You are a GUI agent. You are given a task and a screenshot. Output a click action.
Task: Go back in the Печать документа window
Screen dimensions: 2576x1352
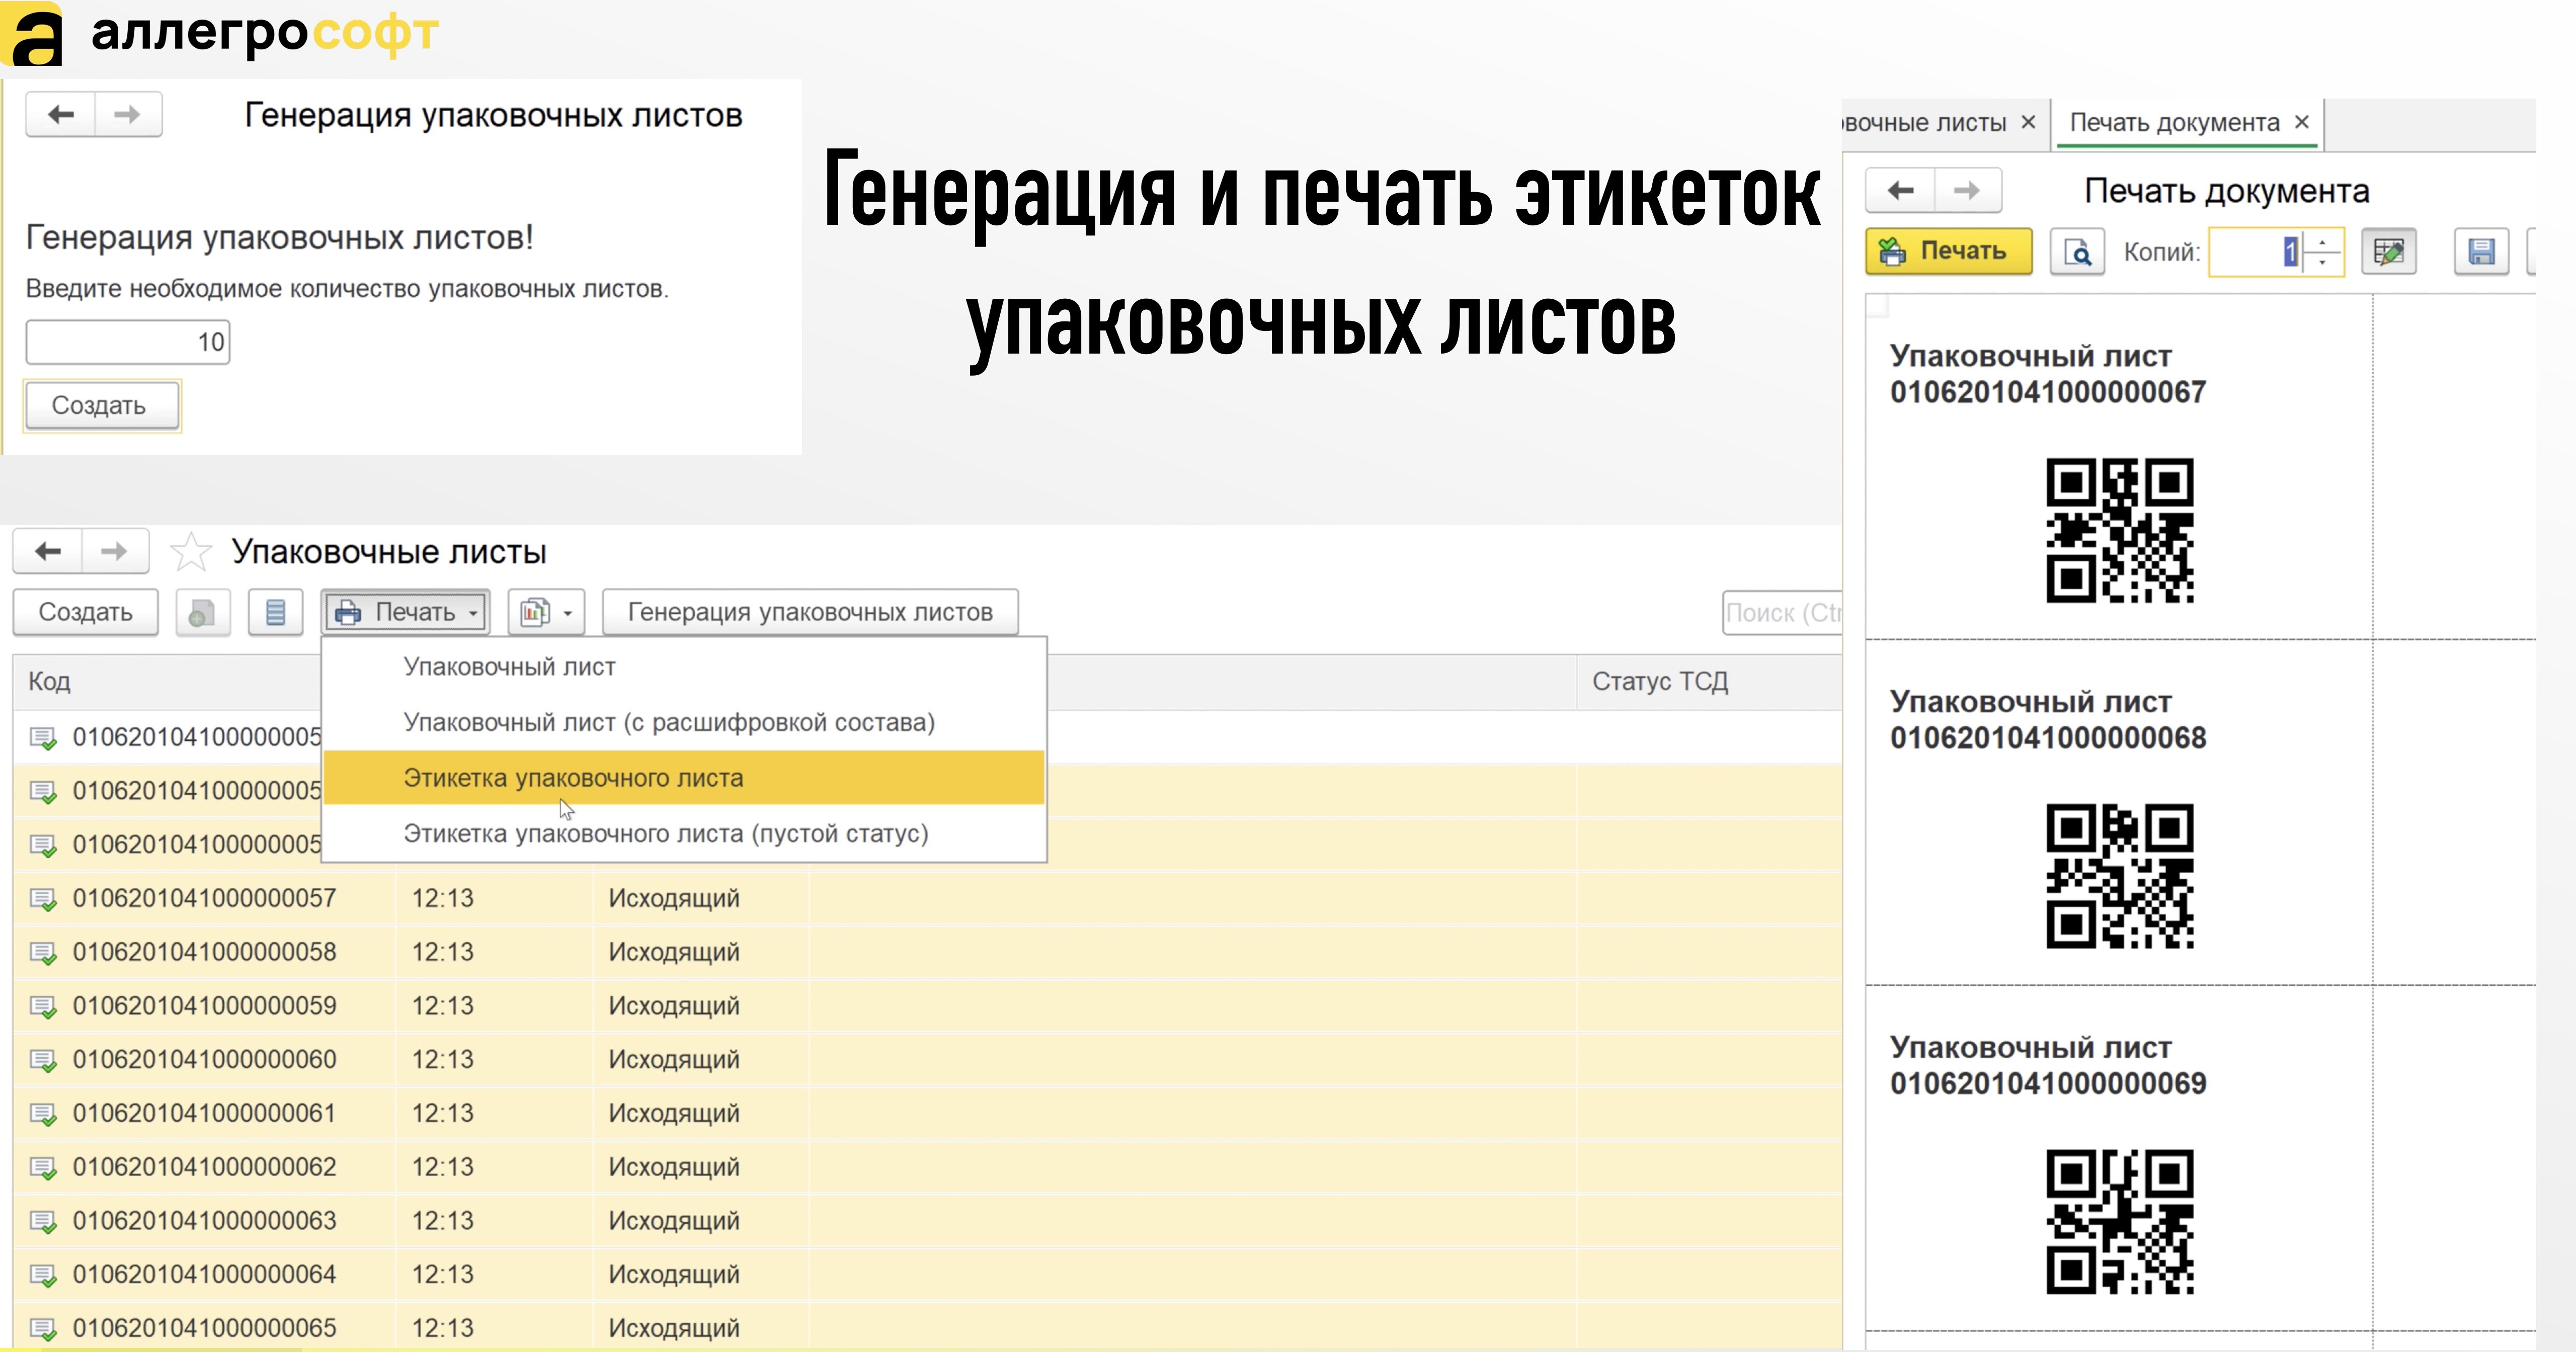tap(1901, 190)
